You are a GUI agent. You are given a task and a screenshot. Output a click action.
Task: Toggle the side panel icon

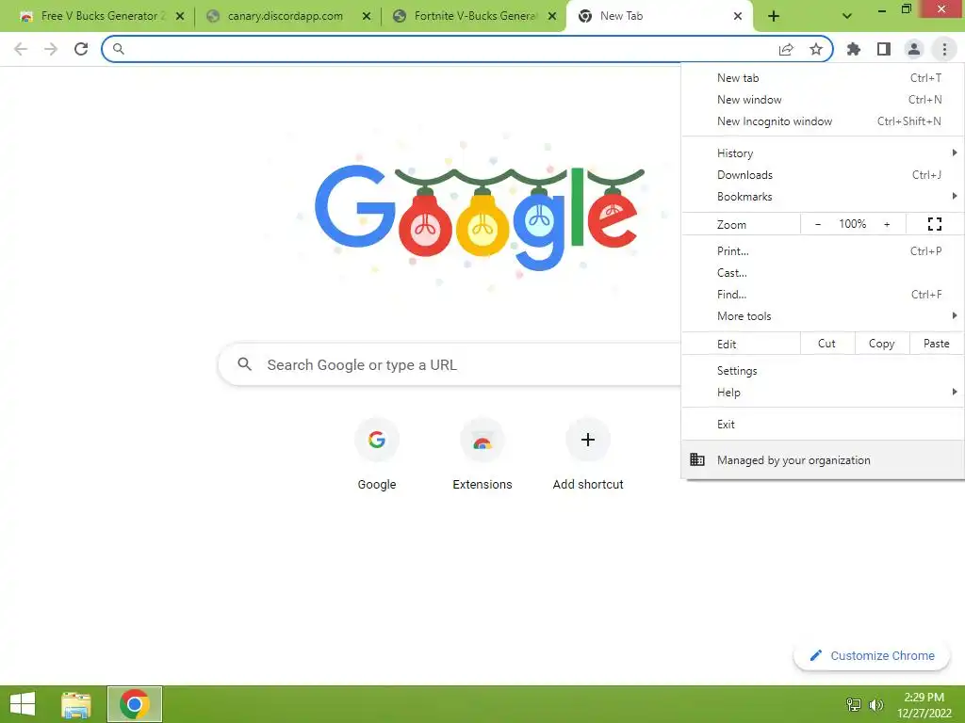coord(884,49)
